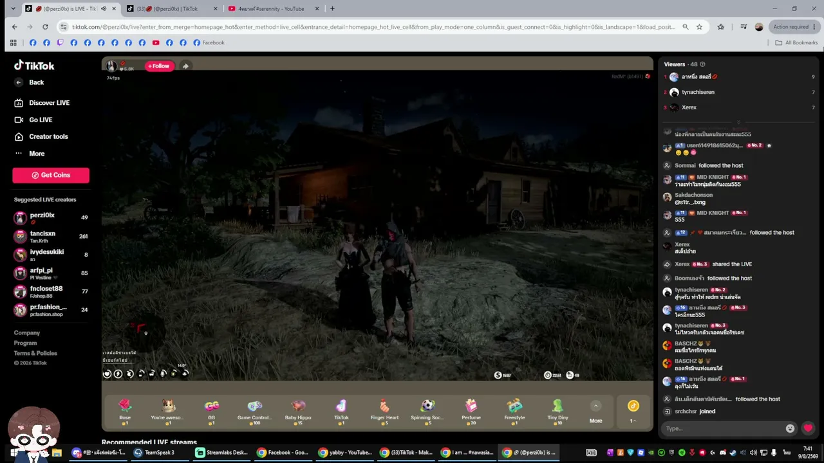The height and width of the screenshot is (463, 824).
Task: Open the More sidebar menu
Action: (x=30, y=154)
